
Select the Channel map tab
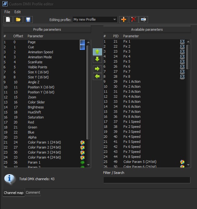13,193
